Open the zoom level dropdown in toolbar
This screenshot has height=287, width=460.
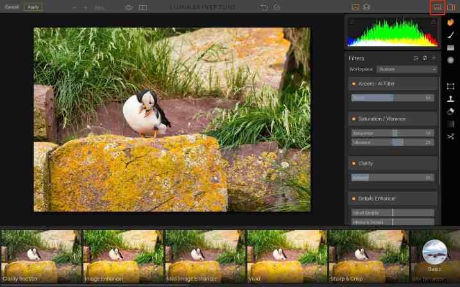click(x=99, y=8)
